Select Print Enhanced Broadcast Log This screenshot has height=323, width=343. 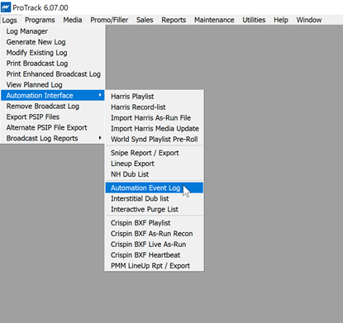[x=53, y=74]
